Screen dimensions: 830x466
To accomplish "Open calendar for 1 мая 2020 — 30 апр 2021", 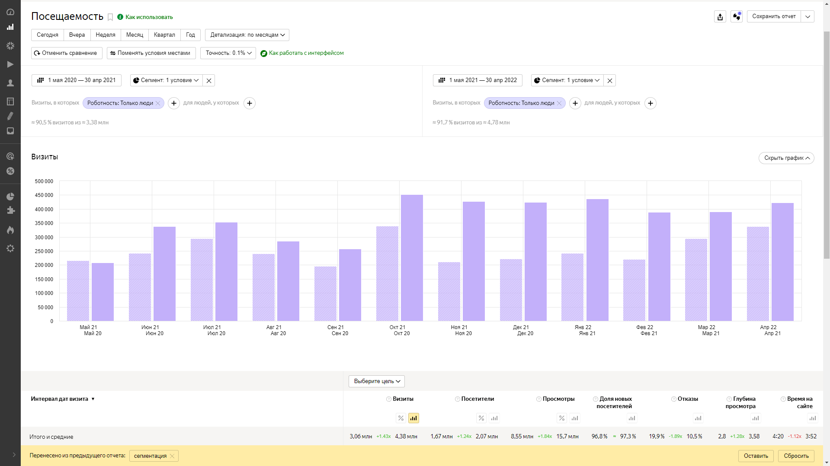I will click(x=77, y=80).
